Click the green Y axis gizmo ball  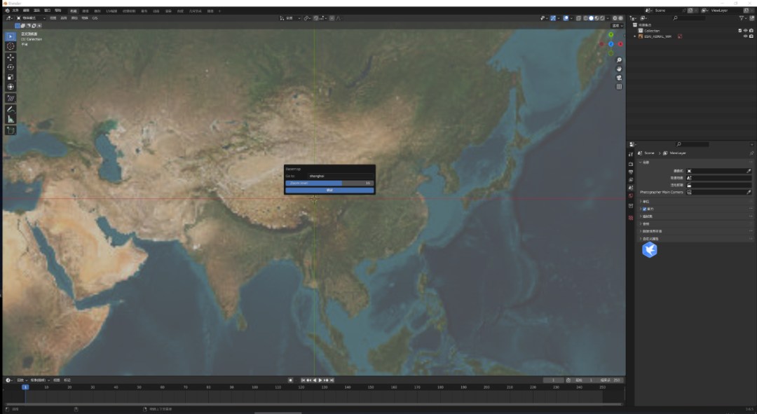(611, 35)
